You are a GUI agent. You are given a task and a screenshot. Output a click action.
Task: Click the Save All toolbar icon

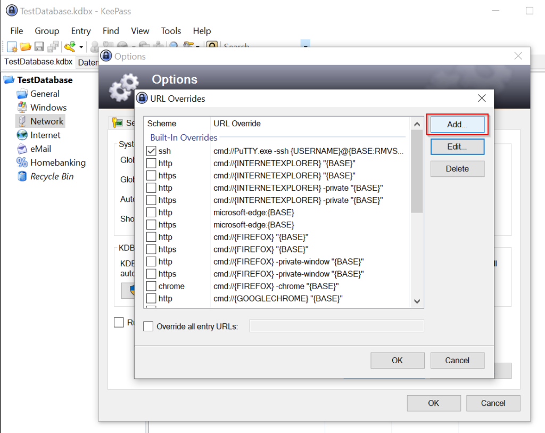coord(53,46)
